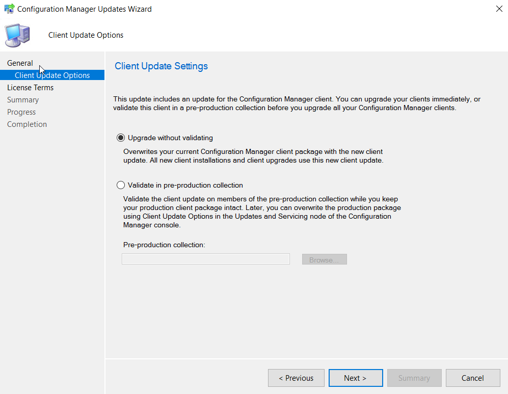Click the 'Overwrites your current Configuration Manager' description
508x394 pixels.
coord(253,156)
